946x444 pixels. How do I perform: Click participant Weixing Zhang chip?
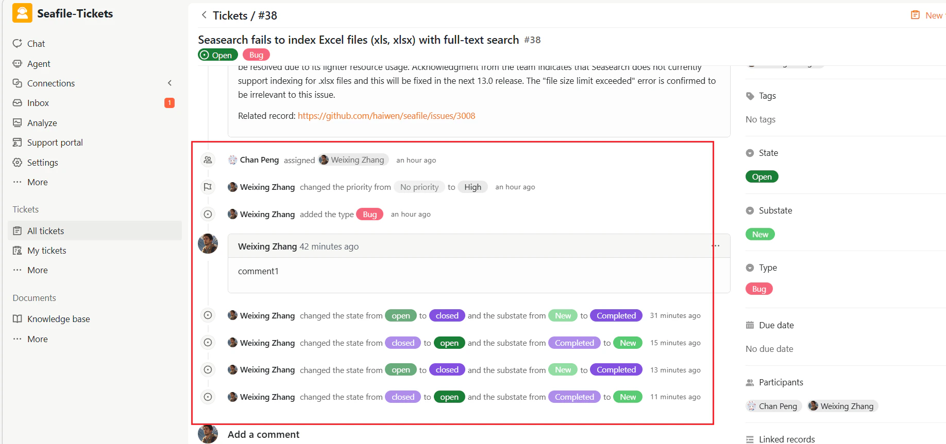click(842, 406)
